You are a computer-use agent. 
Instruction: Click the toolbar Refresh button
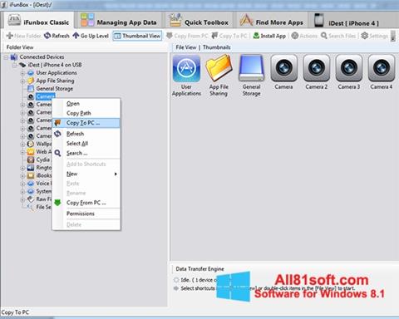click(x=57, y=36)
